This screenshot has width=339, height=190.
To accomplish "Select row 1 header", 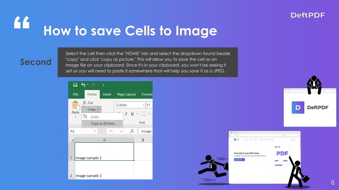I will tap(72, 151).
